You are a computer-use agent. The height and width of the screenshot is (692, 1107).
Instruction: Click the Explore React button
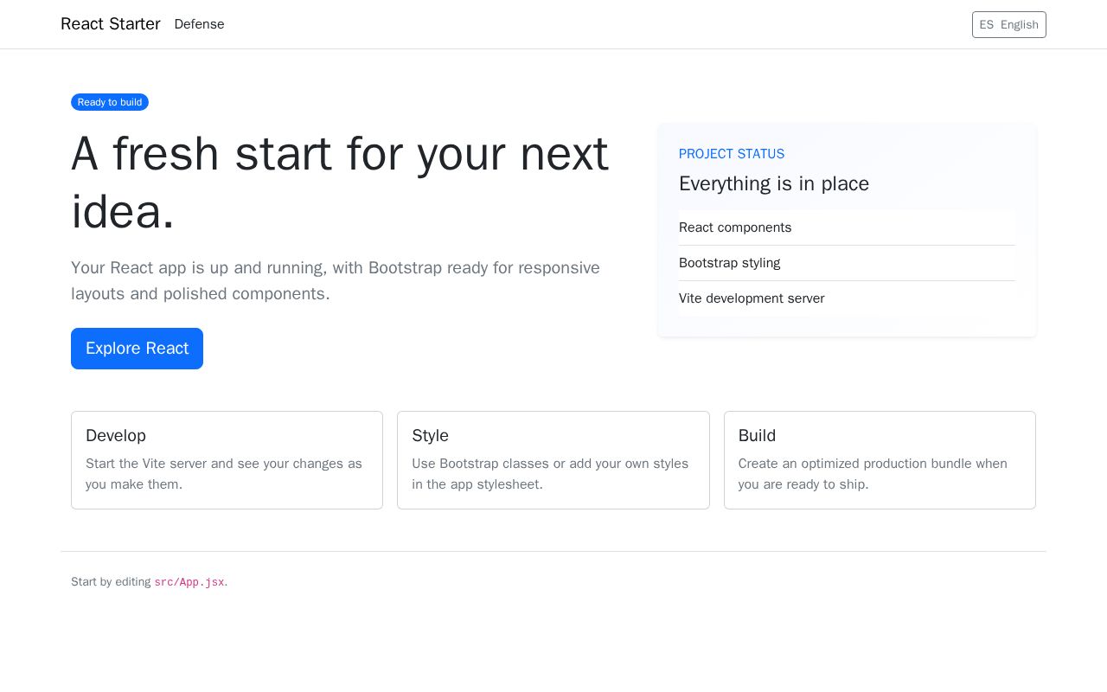click(x=137, y=349)
